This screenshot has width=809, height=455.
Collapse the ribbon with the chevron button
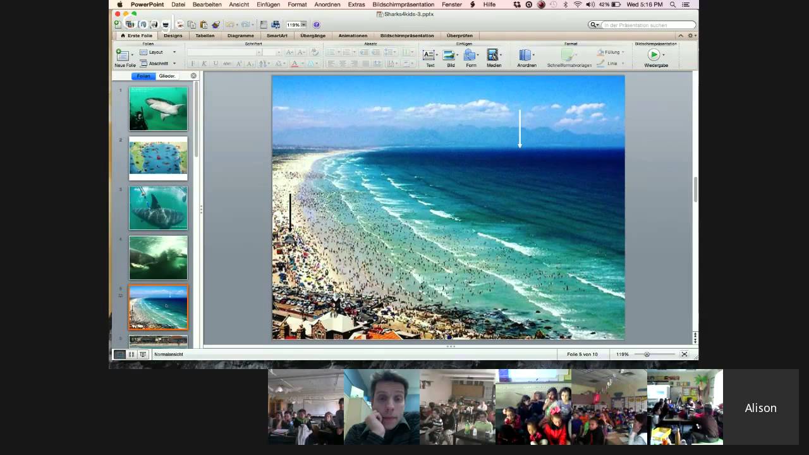click(x=681, y=35)
